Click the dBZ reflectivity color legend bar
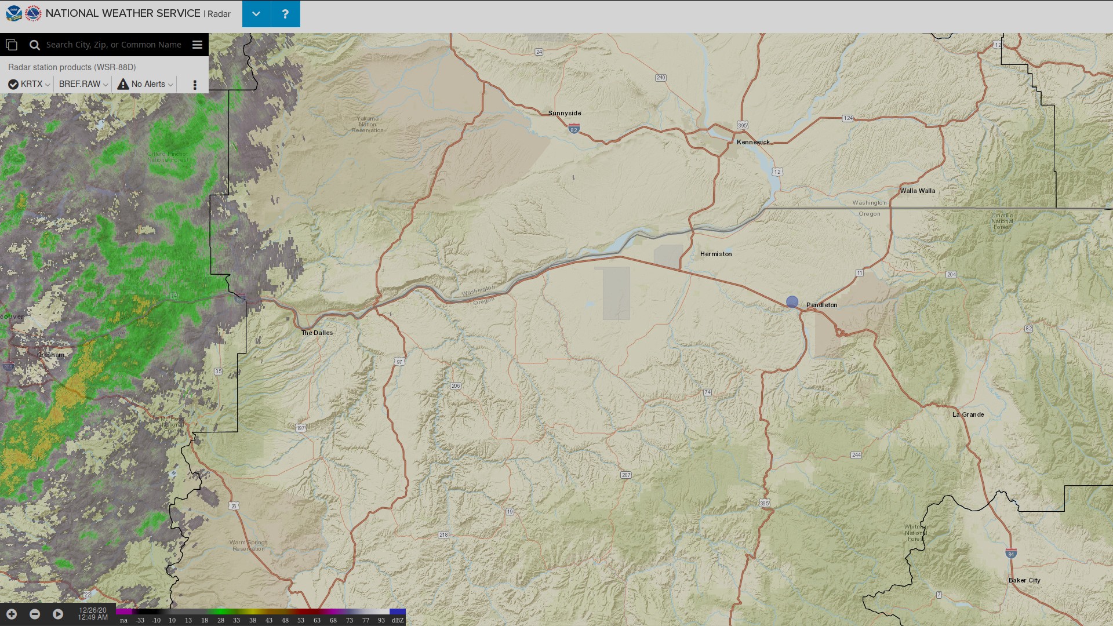This screenshot has width=1113, height=626. tap(260, 612)
